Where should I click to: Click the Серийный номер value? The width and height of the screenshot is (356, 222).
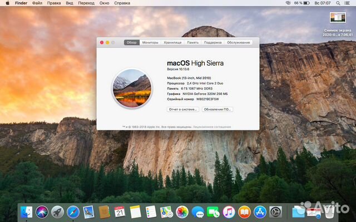[x=207, y=99]
